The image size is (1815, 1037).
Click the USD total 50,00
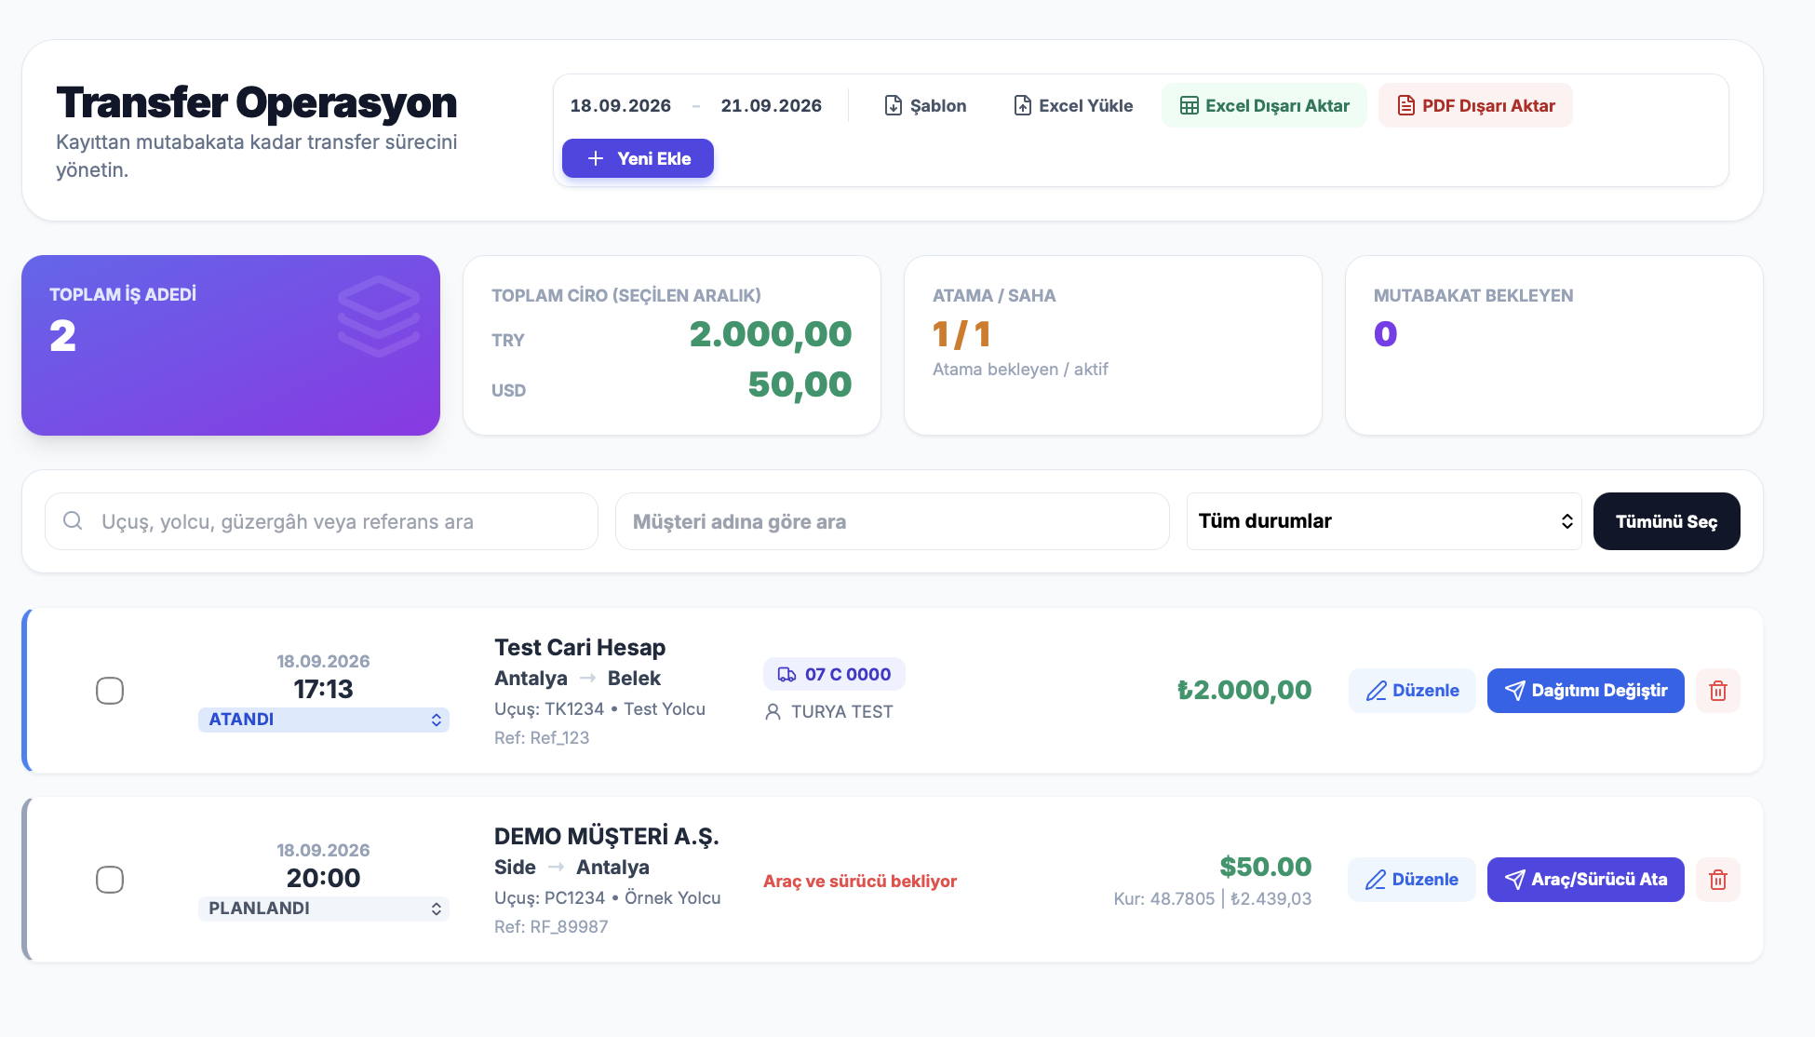(800, 384)
